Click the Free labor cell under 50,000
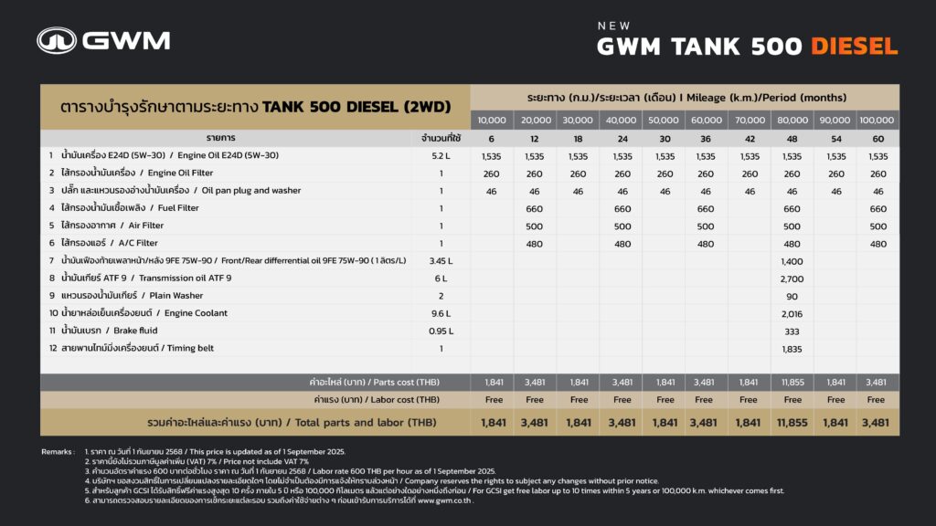Image resolution: width=936 pixels, height=526 pixels. [x=665, y=400]
